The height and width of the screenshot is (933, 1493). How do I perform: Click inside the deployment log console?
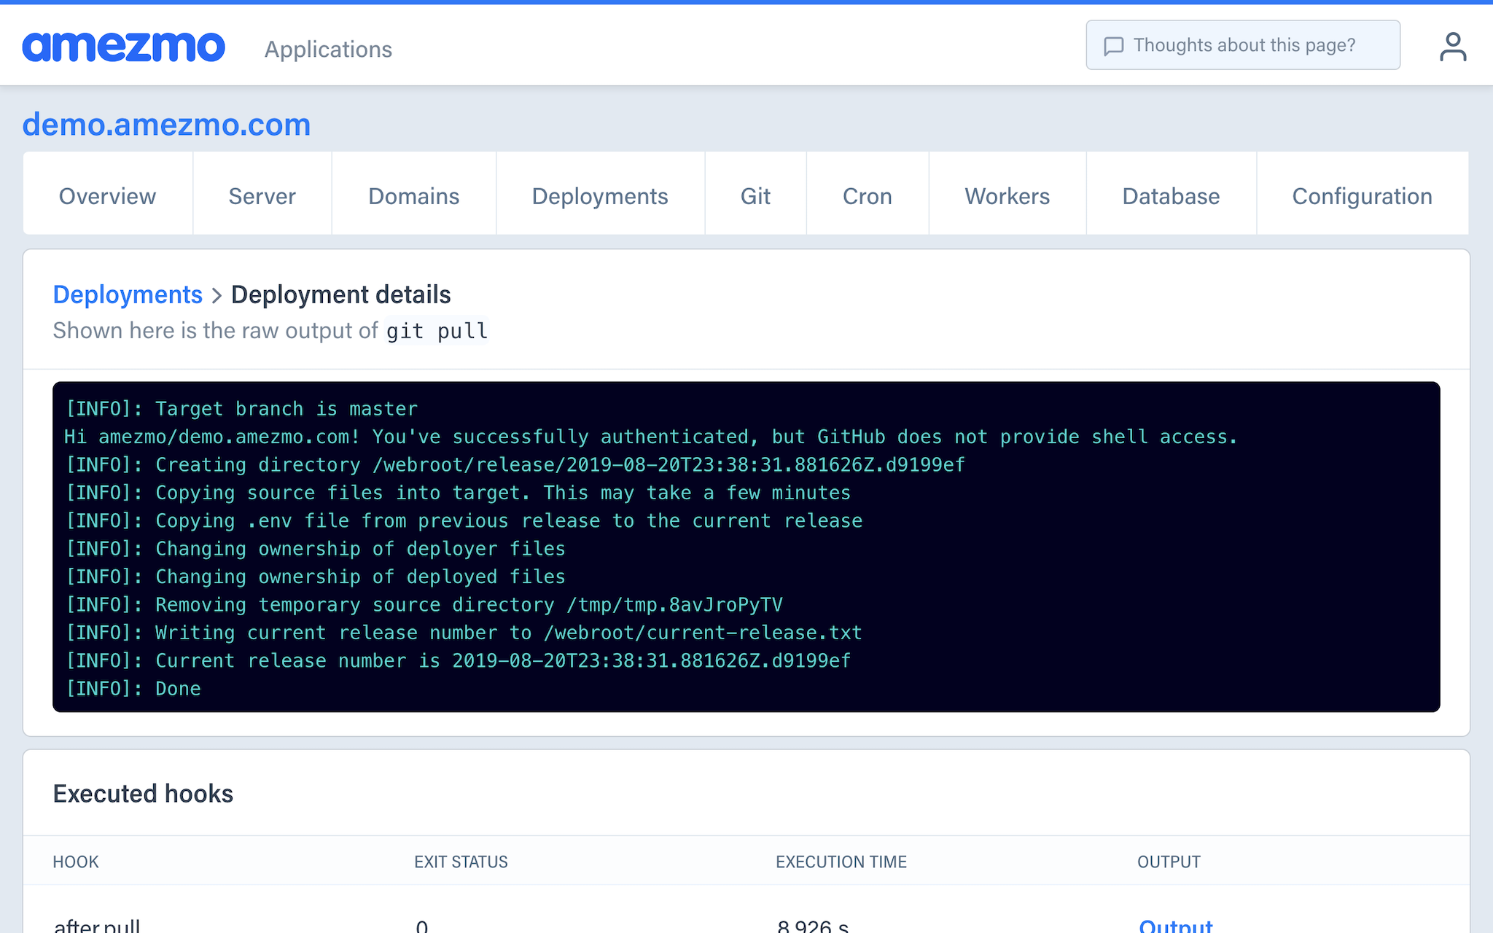pos(745,547)
